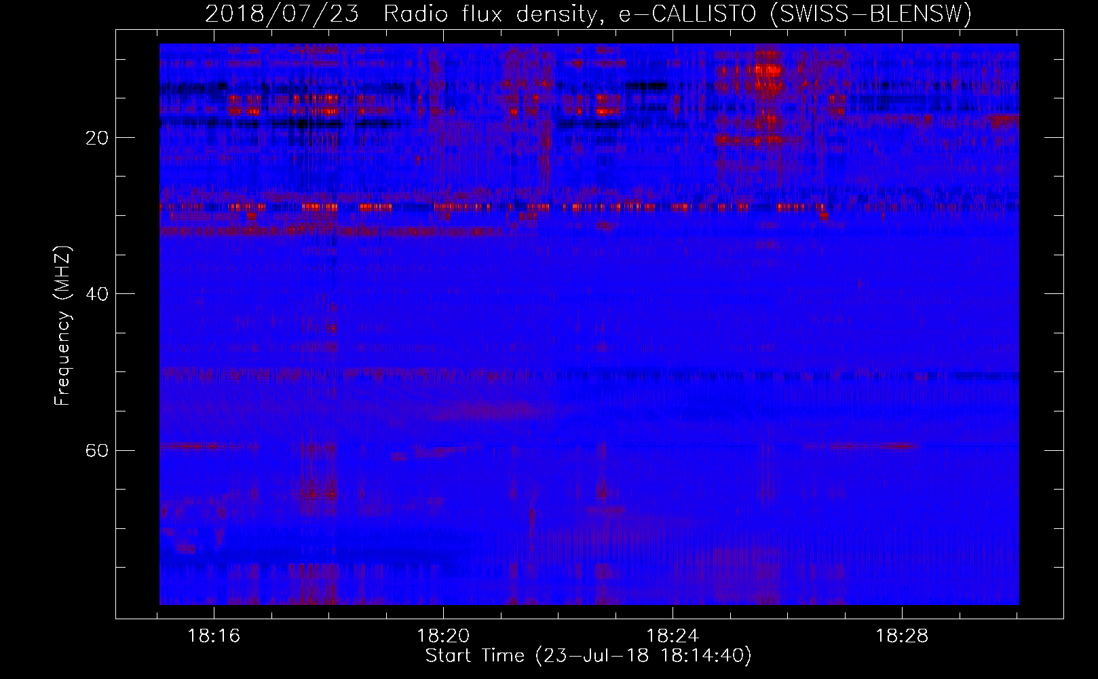Click the 'Frequency (MHZ)' axis label

point(62,326)
